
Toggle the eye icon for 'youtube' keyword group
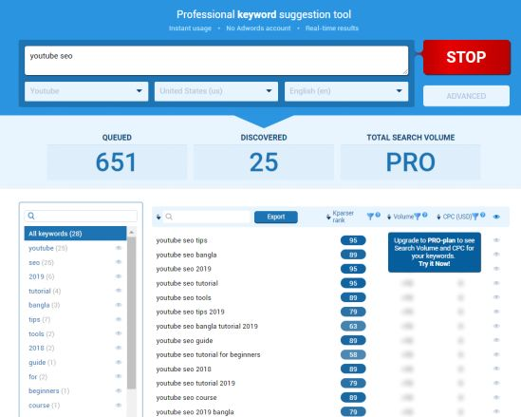pos(119,248)
